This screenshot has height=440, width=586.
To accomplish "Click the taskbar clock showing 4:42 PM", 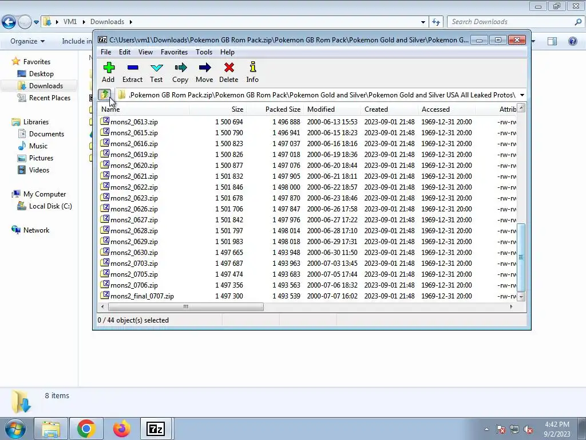I will pos(557,429).
